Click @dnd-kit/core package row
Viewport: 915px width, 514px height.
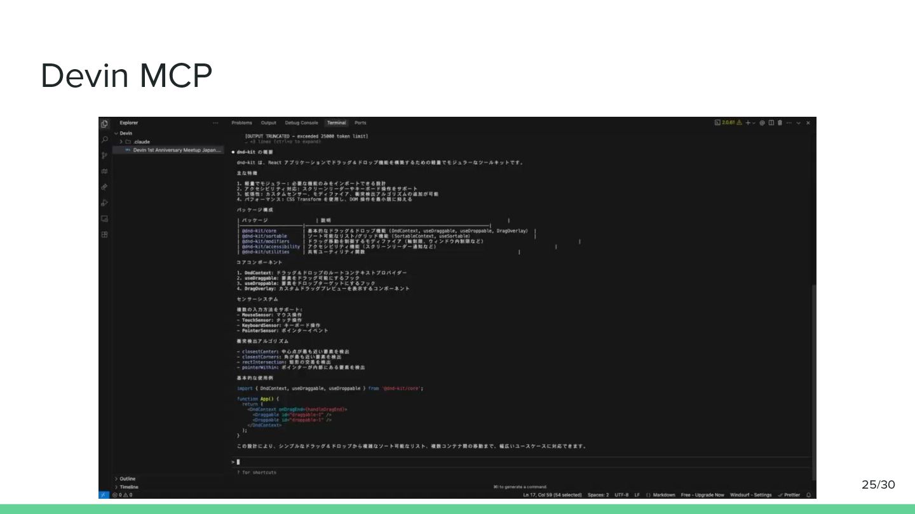pos(386,231)
